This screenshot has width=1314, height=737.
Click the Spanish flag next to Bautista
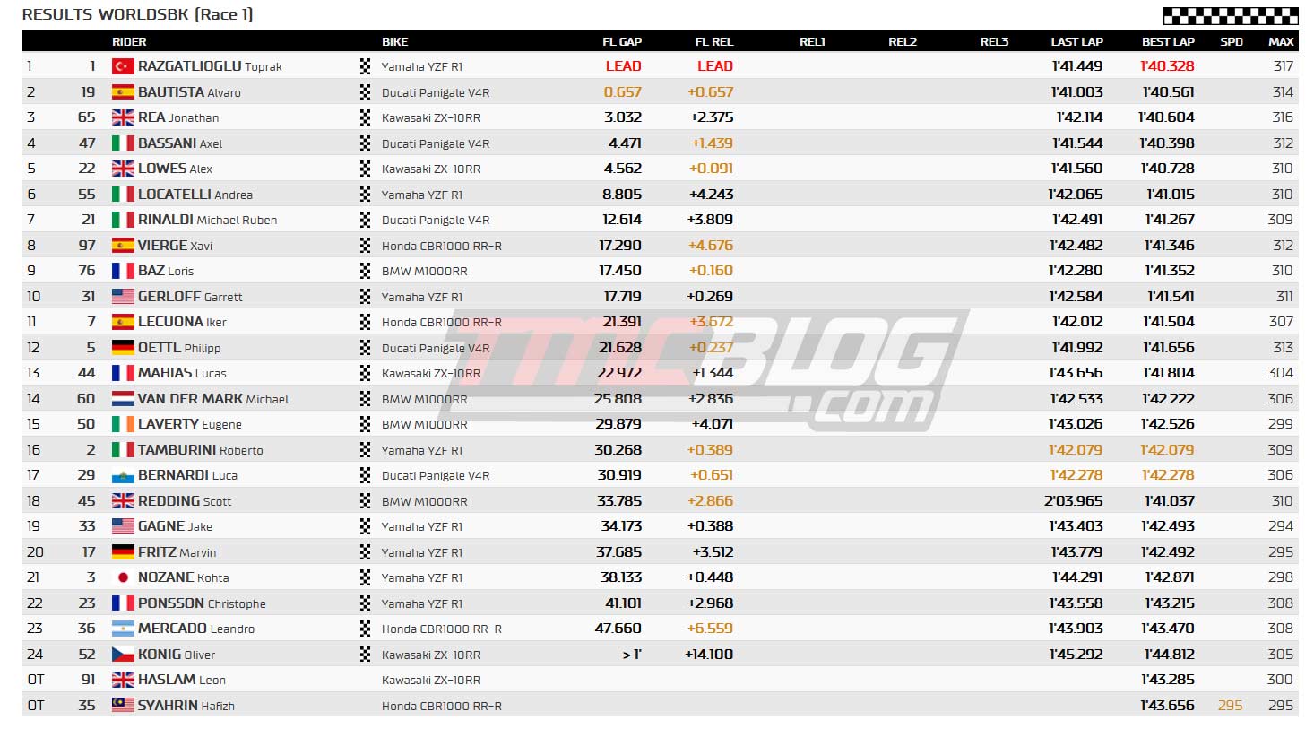[123, 92]
